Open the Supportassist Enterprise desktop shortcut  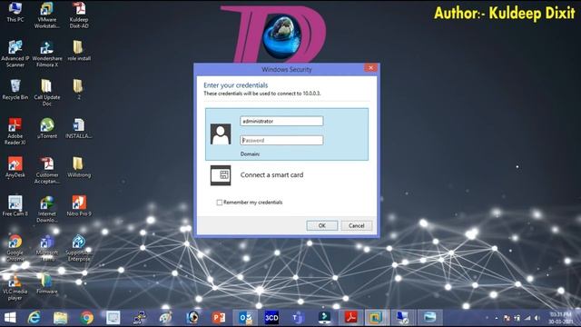tap(79, 248)
